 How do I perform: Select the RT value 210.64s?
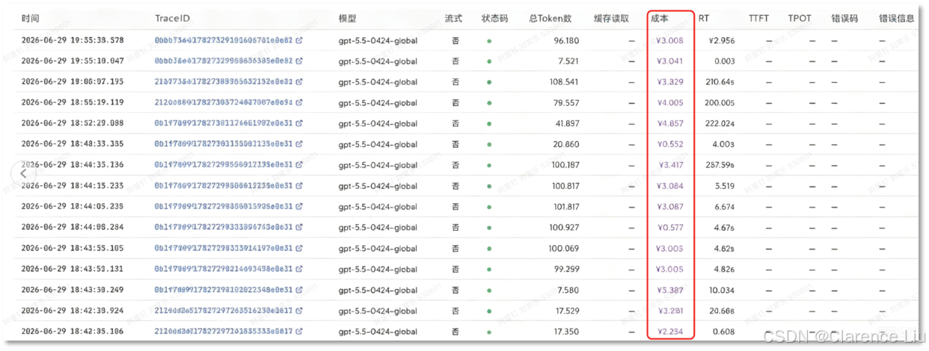pos(720,82)
